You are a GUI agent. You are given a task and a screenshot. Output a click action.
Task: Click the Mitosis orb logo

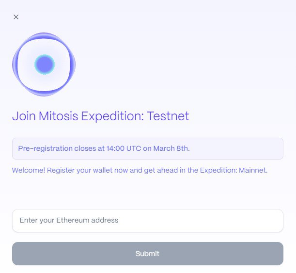pos(44,64)
